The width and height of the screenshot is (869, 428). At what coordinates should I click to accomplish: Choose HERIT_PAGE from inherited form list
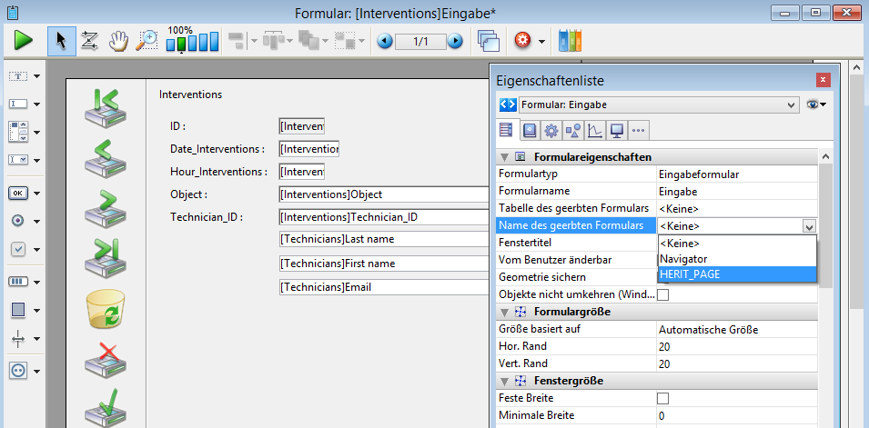coord(690,274)
